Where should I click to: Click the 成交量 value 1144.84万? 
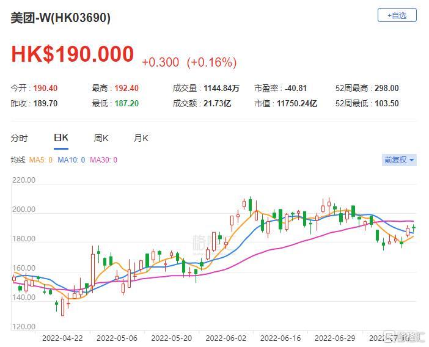pyautogui.click(x=222, y=88)
